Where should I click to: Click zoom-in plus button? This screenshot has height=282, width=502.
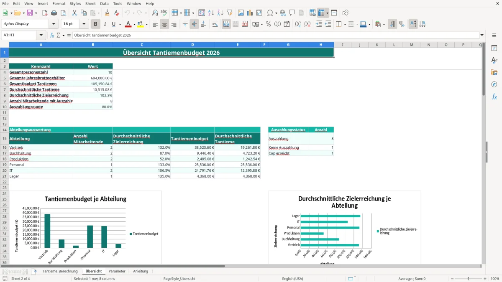tap(485, 279)
